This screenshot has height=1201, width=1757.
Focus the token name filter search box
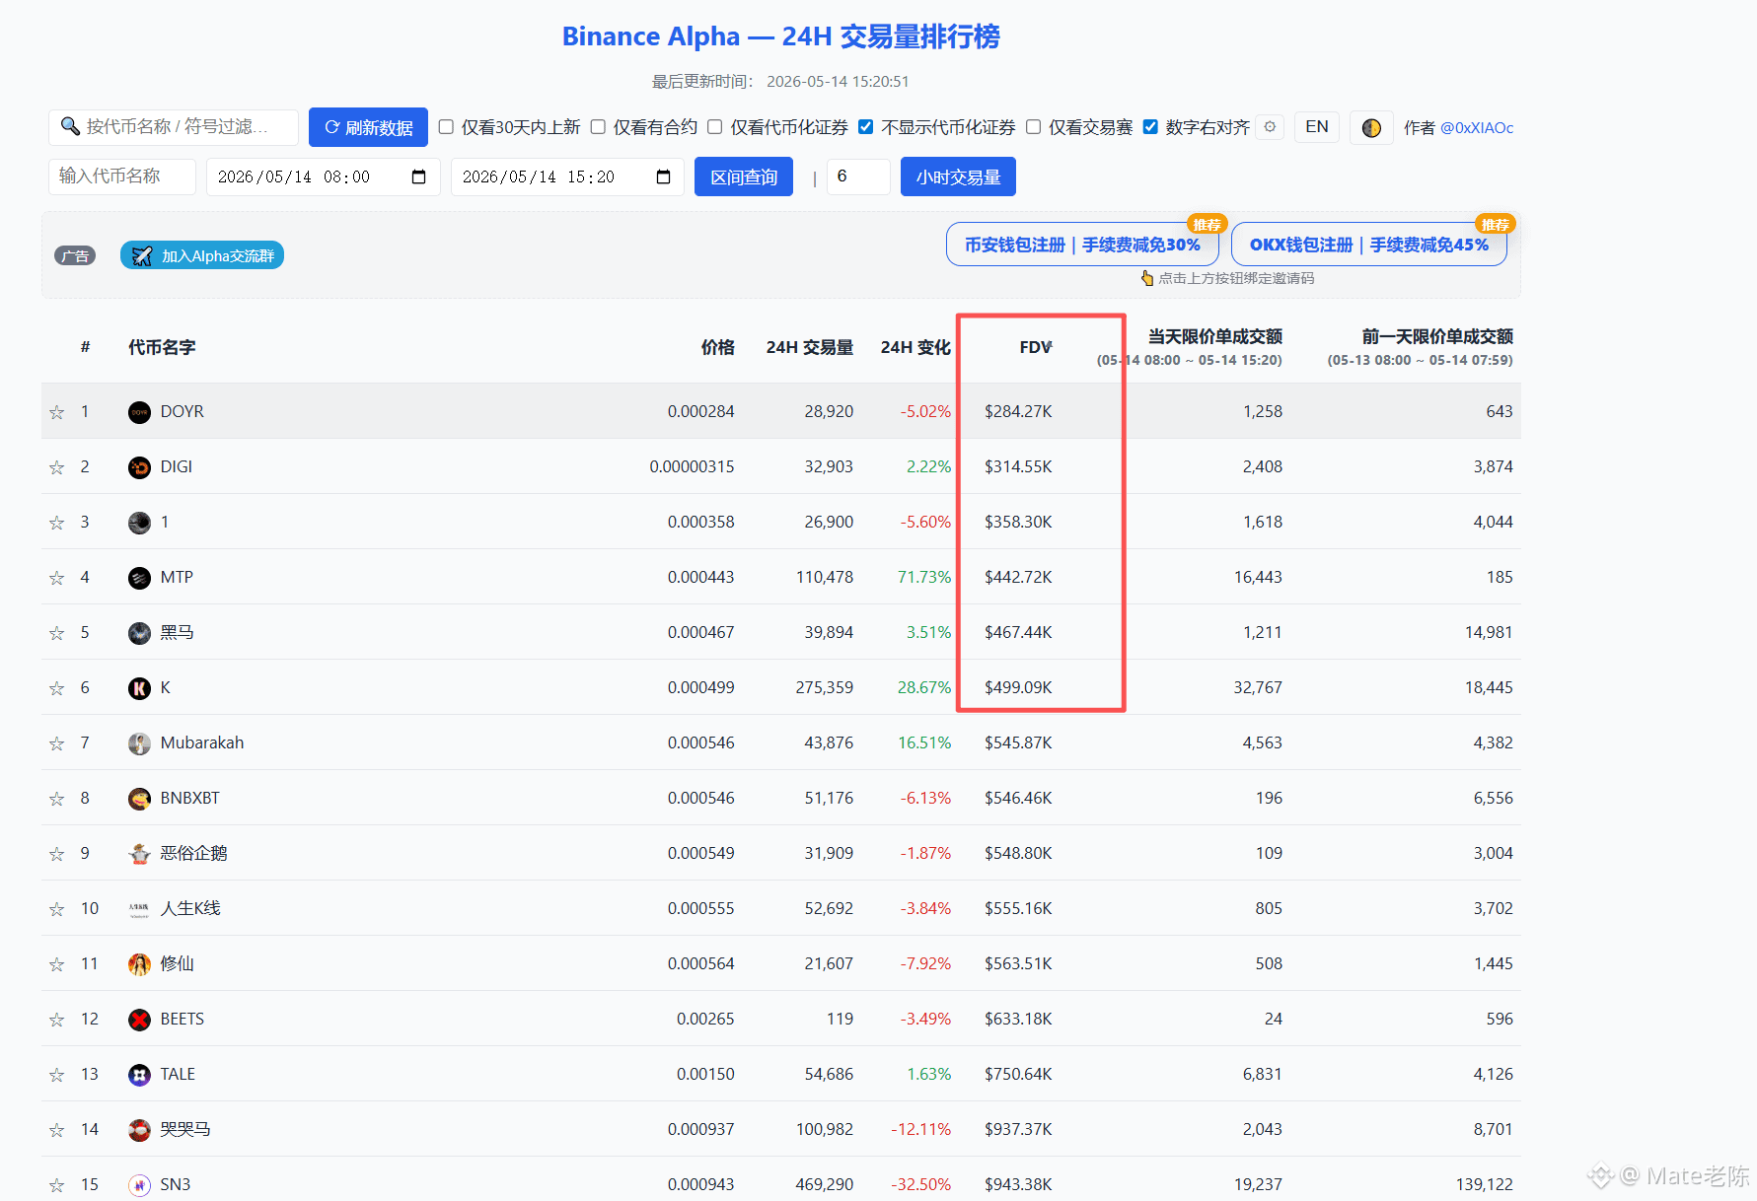(x=174, y=127)
